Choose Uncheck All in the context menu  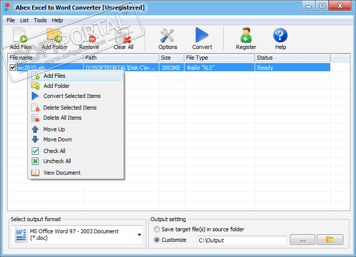[x=76, y=161]
